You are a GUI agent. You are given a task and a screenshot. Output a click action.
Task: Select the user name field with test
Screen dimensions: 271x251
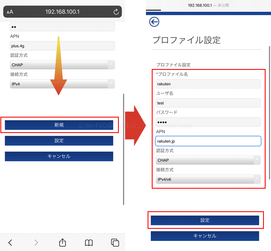click(x=208, y=103)
